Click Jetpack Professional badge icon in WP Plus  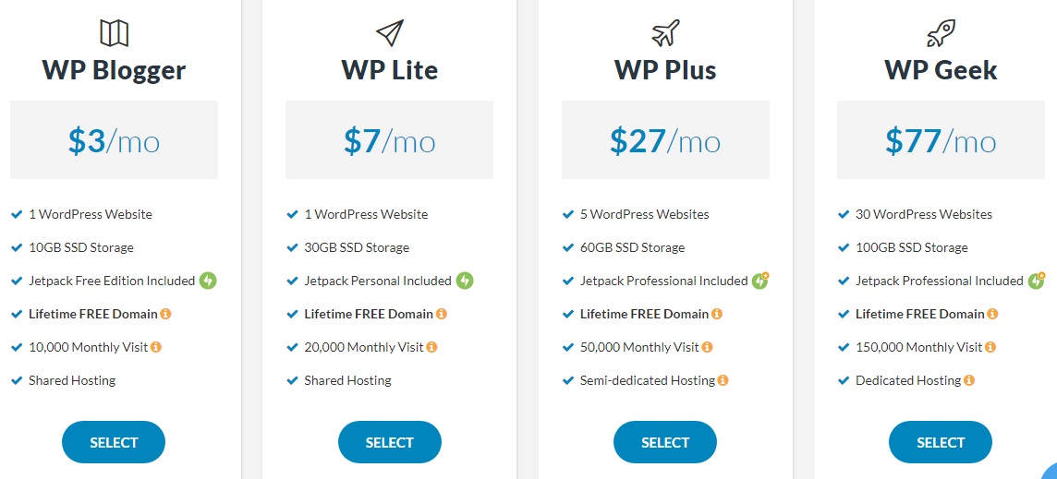pos(760,281)
